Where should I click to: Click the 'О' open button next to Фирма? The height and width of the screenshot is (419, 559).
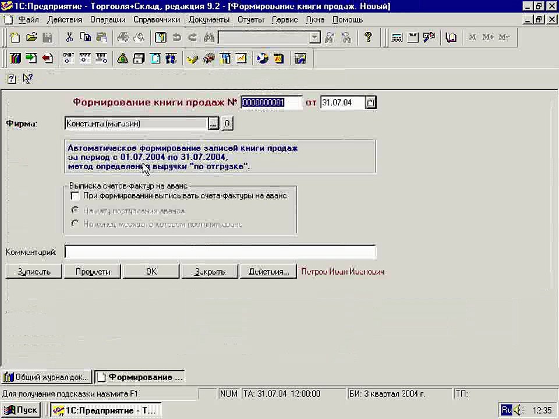[227, 123]
